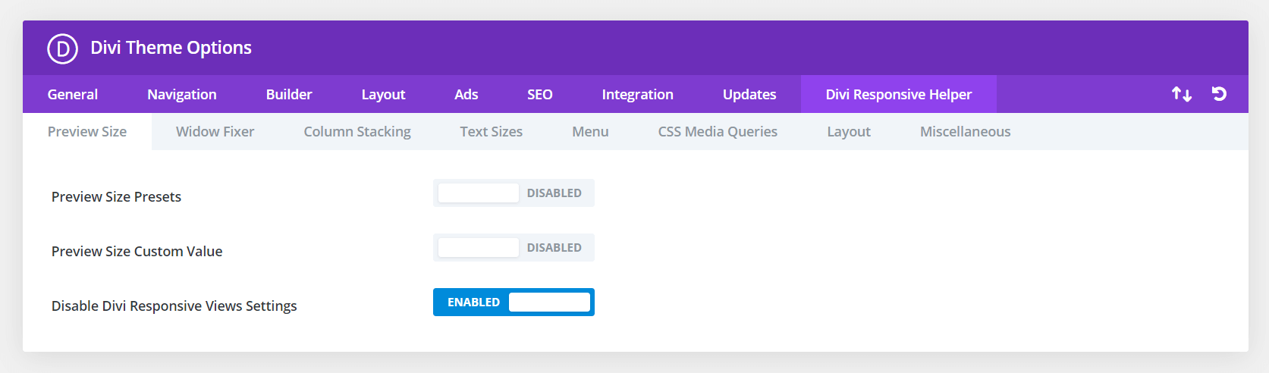Select the Preview Size sub-tab
This screenshot has height=373, width=1269.
tap(87, 131)
